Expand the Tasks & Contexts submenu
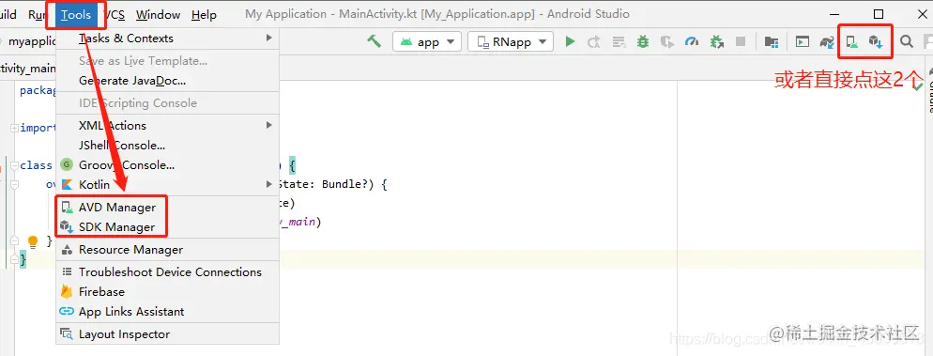The image size is (933, 356). (x=168, y=39)
